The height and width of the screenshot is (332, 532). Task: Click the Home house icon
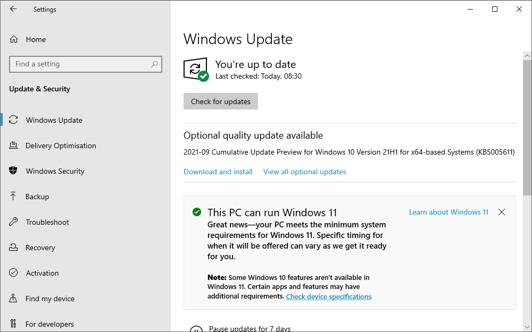coord(14,39)
